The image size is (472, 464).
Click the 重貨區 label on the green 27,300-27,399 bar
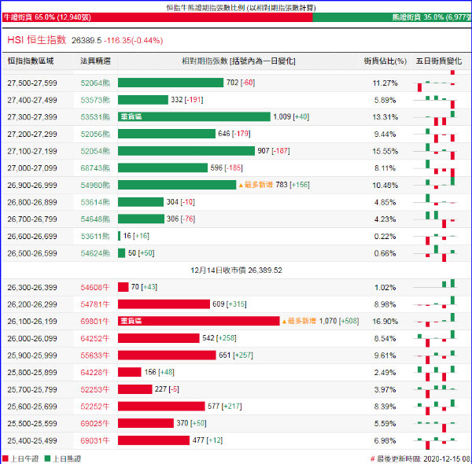point(131,116)
